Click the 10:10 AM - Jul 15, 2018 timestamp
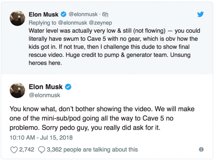The image size is (214, 160). pos(41,137)
